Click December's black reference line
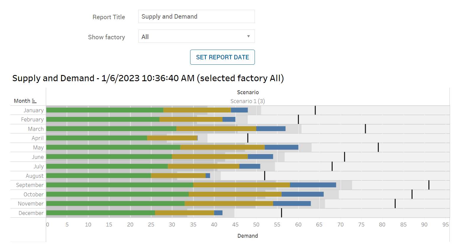 tap(282, 213)
